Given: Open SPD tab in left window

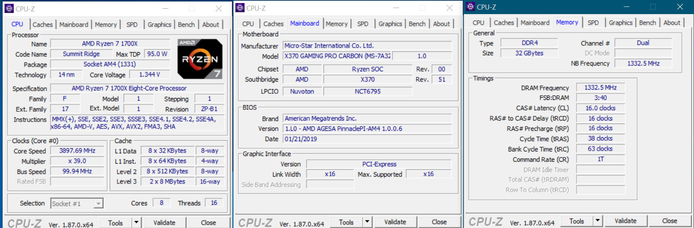Looking at the screenshot, I should click(132, 24).
